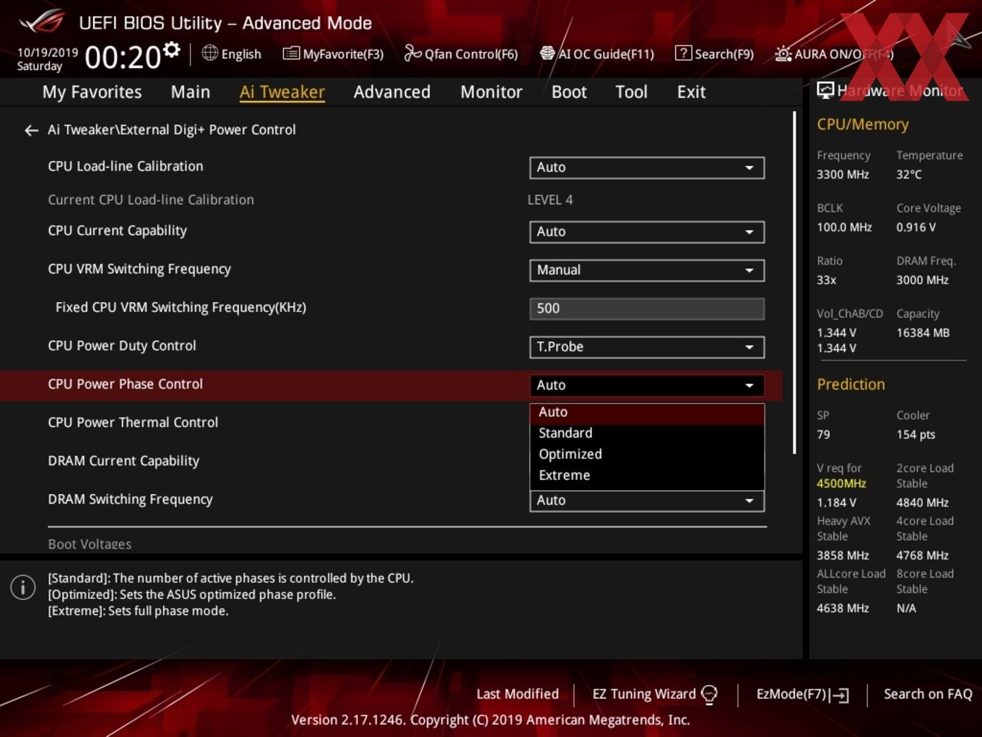Click the breadcrumb Ai Tweaker\External Digi+ Power Control
The width and height of the screenshot is (982, 737).
(172, 130)
